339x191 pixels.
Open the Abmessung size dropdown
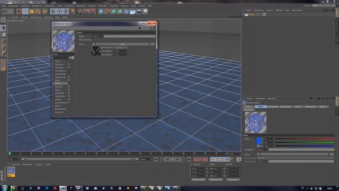[x=216, y=180]
